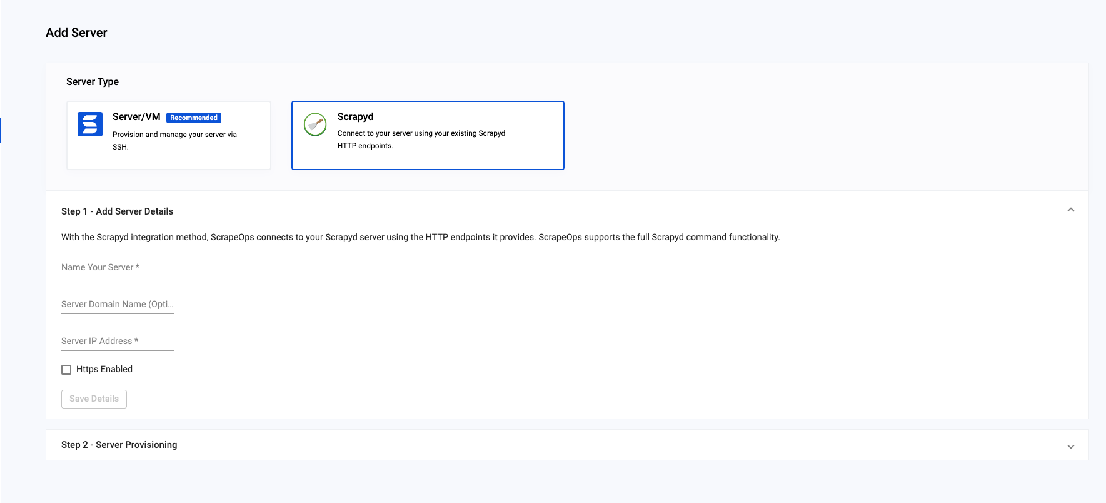Screen dimensions: 1106x503
Task: Select the Scrapyd server type card
Action: coord(428,135)
